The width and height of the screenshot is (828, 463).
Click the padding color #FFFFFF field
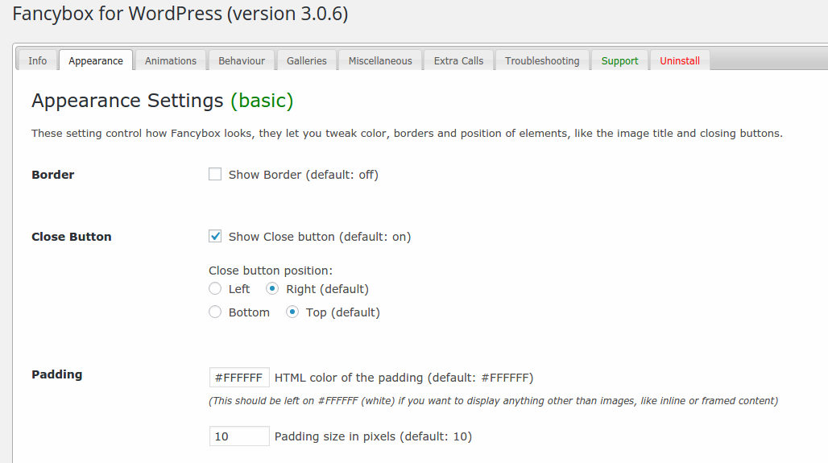(239, 377)
